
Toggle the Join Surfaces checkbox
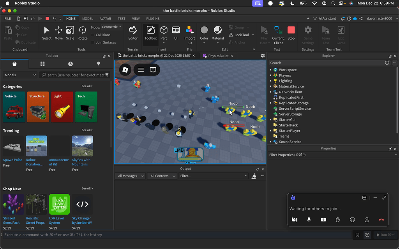[93, 42]
